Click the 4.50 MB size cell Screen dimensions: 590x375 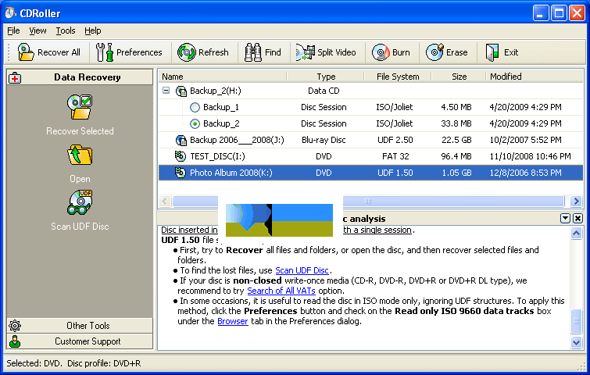[456, 107]
